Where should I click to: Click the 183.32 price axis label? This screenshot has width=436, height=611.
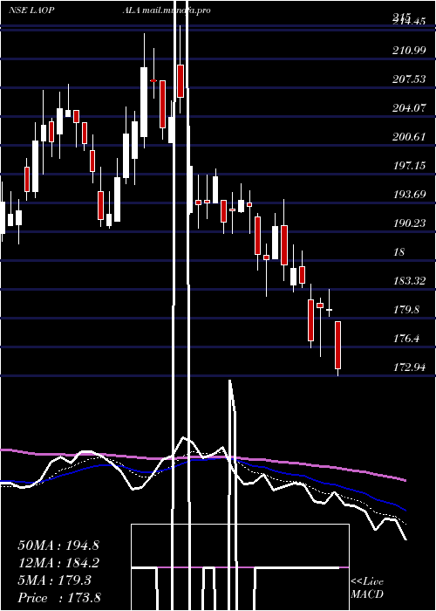[409, 280]
